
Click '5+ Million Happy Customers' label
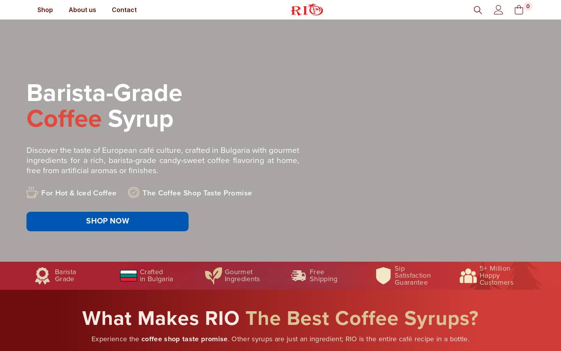tap(496, 275)
